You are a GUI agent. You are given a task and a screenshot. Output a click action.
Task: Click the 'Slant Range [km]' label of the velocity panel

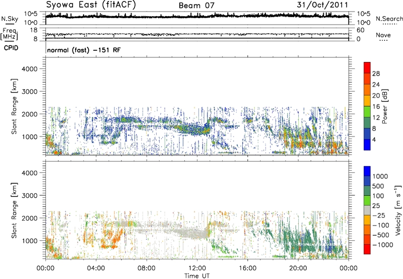pos(14,211)
